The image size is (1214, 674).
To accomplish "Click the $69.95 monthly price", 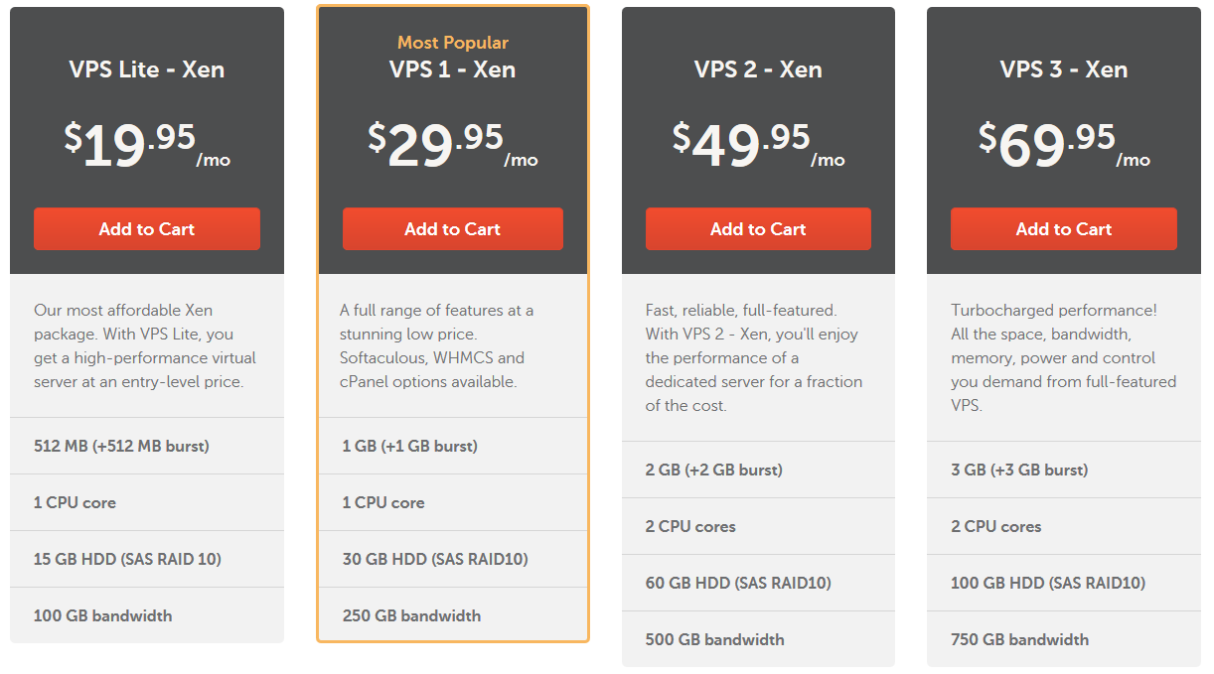I will [1063, 139].
